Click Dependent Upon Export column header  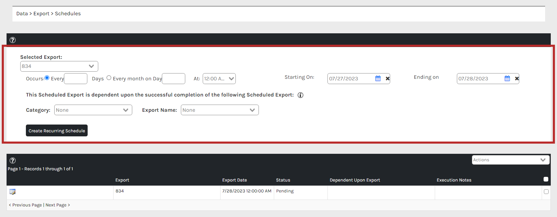(355, 180)
